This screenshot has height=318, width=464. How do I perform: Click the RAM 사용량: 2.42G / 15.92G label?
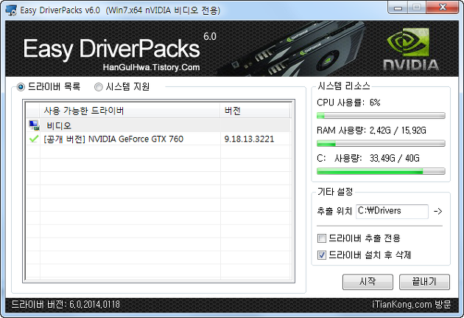[371, 131]
